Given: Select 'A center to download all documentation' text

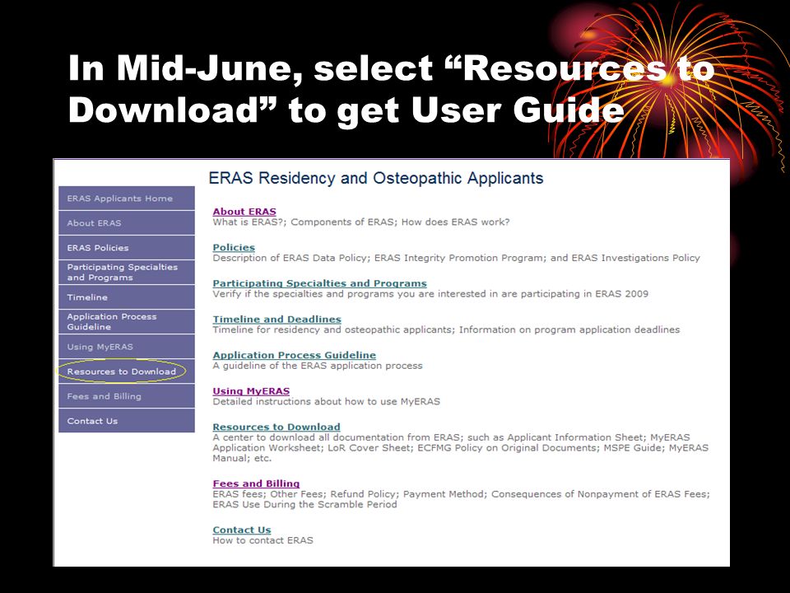Looking at the screenshot, I should 461,448.
